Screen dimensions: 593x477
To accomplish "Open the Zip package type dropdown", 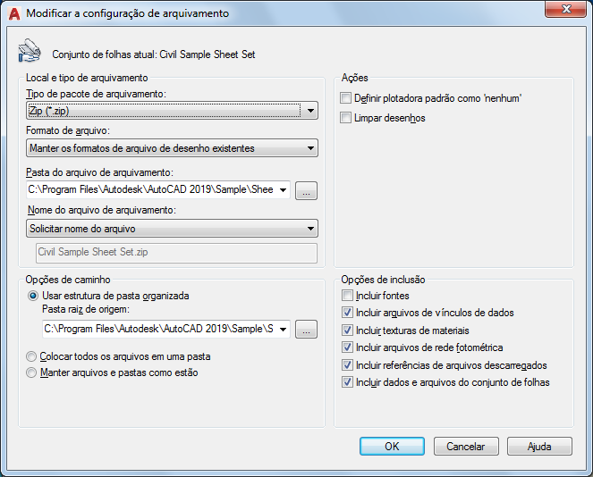I will (x=172, y=111).
